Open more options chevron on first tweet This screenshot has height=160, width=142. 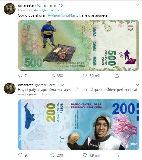137,5
